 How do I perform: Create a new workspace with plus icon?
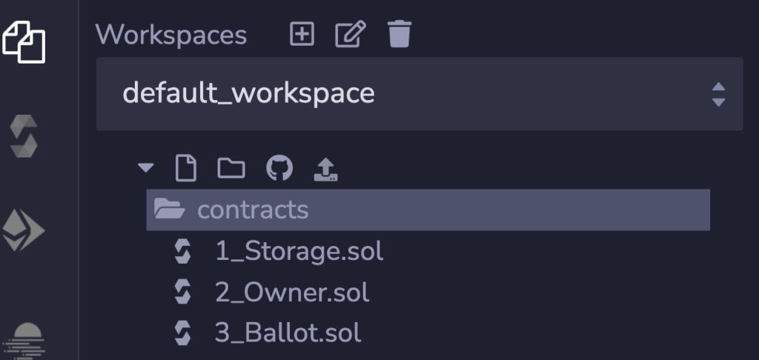coord(302,34)
